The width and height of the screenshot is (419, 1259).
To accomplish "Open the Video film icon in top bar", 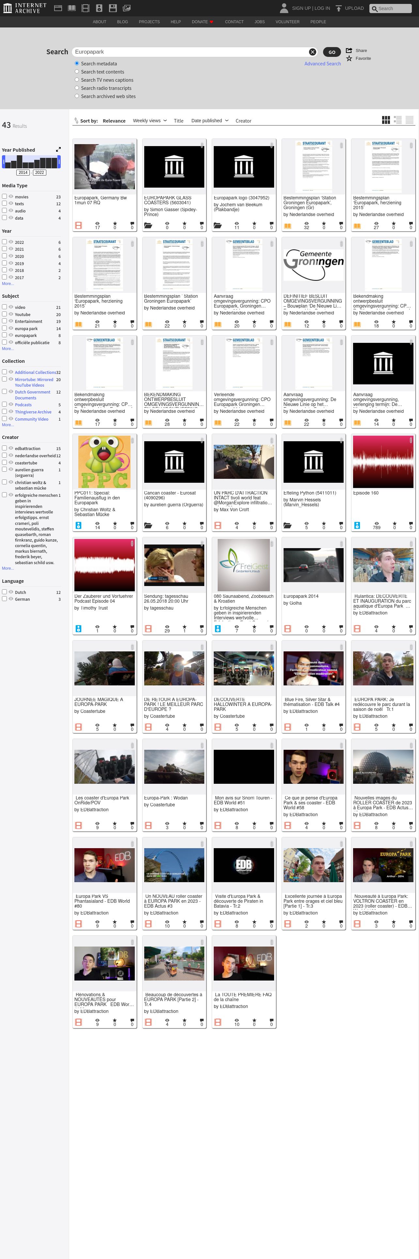I will 85,8.
